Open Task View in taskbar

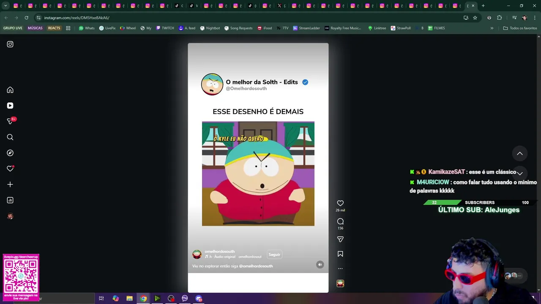click(x=101, y=299)
